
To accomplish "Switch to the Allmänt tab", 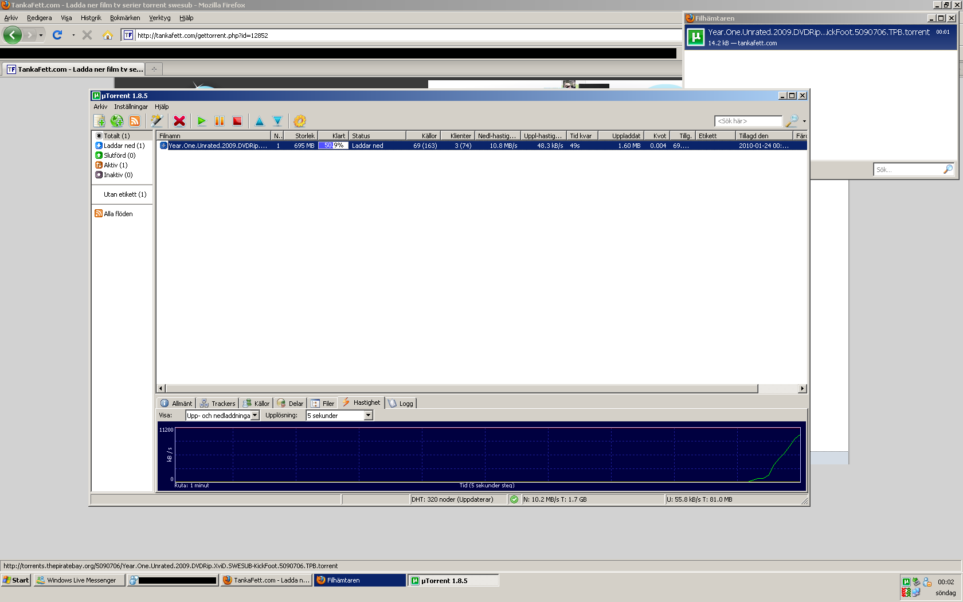I will click(176, 403).
